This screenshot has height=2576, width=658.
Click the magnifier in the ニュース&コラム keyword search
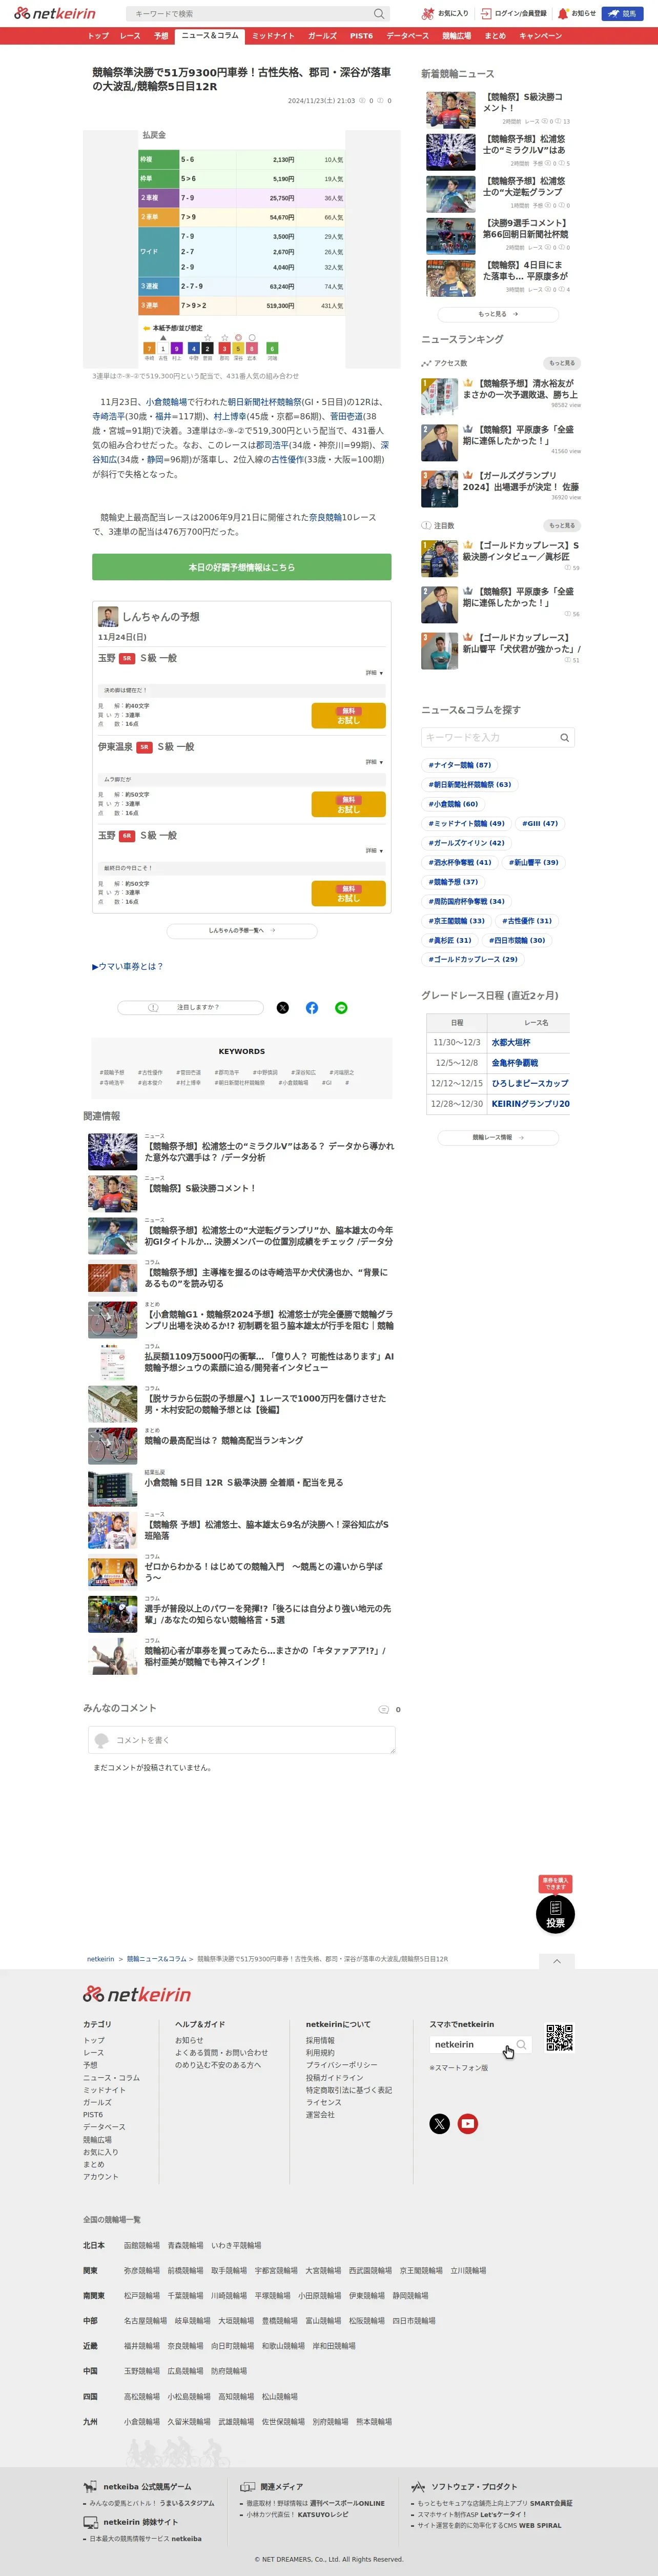click(564, 737)
